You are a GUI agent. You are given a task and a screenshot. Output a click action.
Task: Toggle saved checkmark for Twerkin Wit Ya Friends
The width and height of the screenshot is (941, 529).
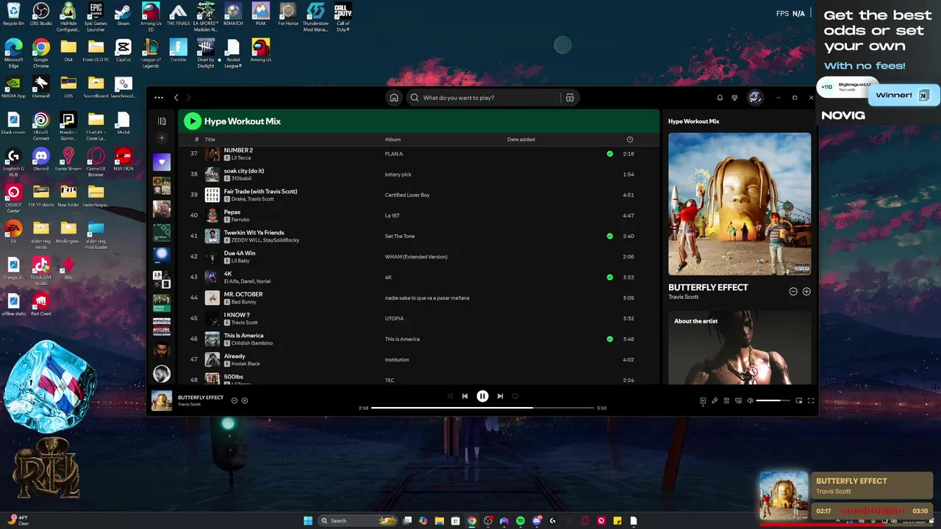click(609, 236)
